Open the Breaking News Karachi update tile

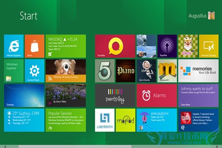(x=198, y=120)
